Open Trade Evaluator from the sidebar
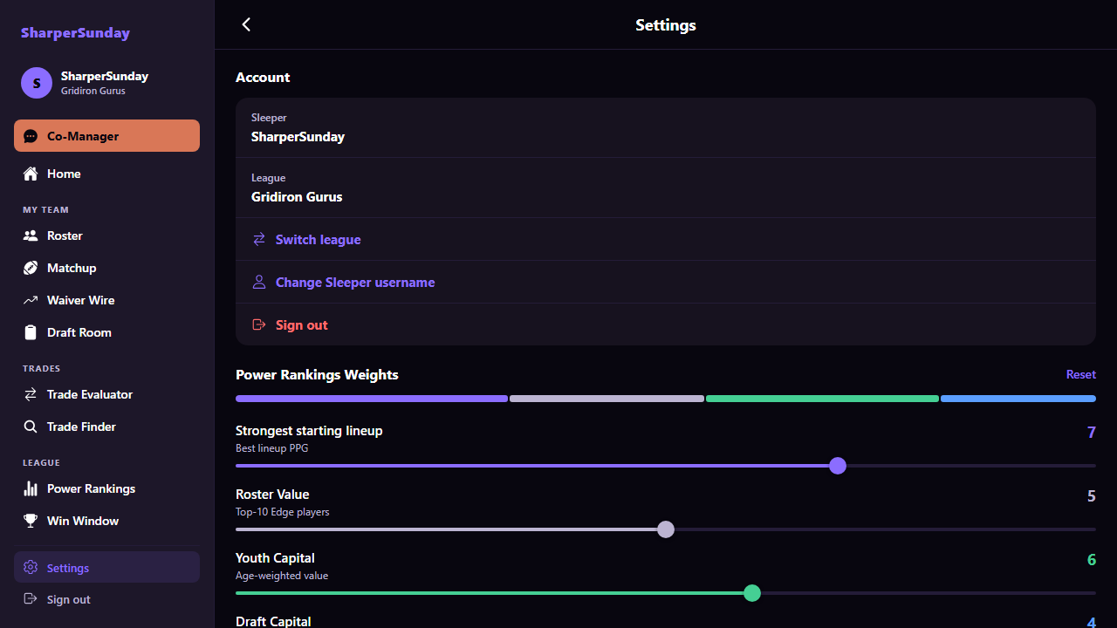This screenshot has width=1117, height=628. coord(106,394)
